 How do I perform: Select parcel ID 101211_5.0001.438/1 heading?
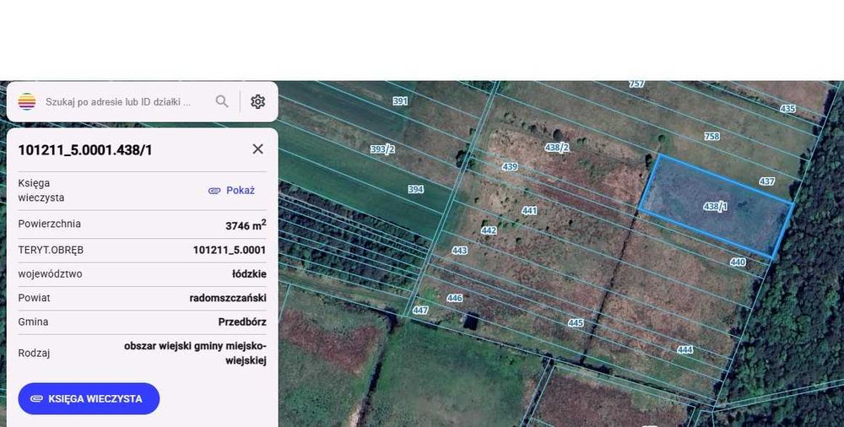coord(85,149)
